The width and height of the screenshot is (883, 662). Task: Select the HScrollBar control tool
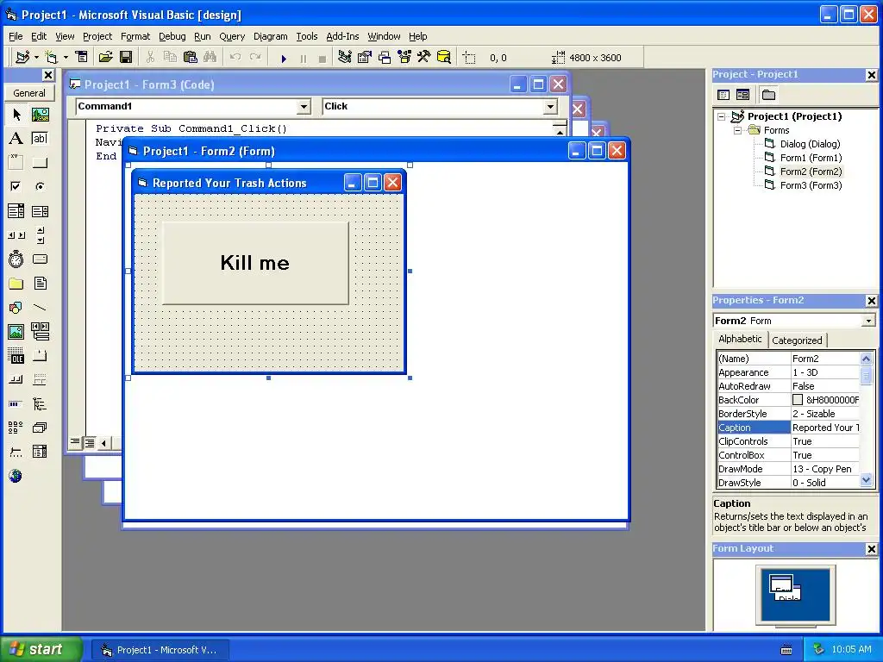coord(16,235)
